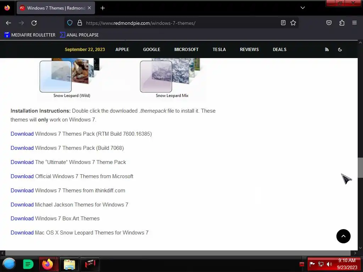This screenshot has width=363, height=272.
Task: Download Michael Jackson Themes
Action: coord(22,205)
